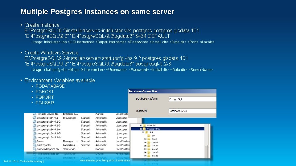Click the gear icon for postgresql-x64-9.1 service
The image size is (296, 166).
[34, 118]
